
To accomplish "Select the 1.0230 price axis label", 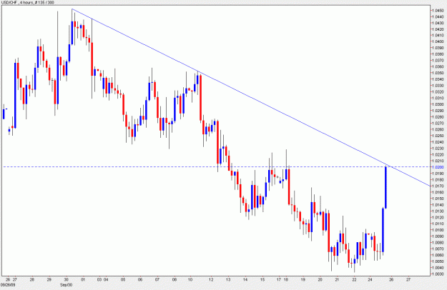I will pyautogui.click(x=438, y=148).
